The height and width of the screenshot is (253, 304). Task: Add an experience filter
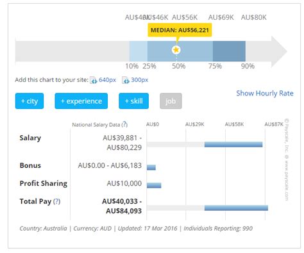pyautogui.click(x=81, y=101)
